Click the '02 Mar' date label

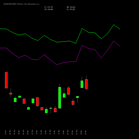(x=10, y=132)
